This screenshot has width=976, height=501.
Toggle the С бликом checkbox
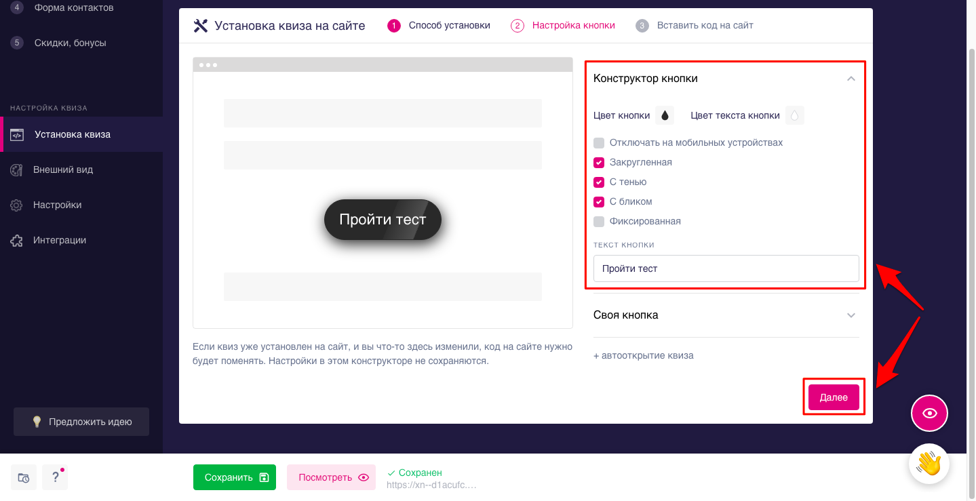599,202
